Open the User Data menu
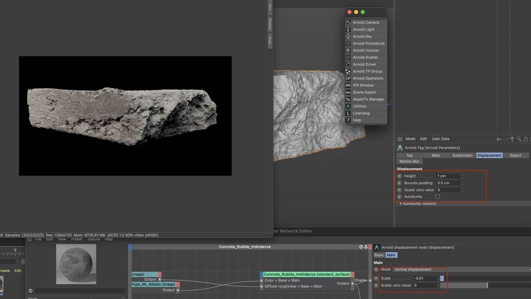The height and width of the screenshot is (299, 531). tap(440, 139)
